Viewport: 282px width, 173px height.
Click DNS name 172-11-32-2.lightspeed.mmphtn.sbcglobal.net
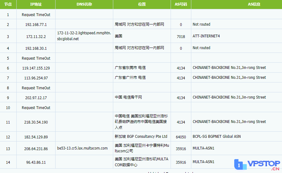click(x=84, y=36)
